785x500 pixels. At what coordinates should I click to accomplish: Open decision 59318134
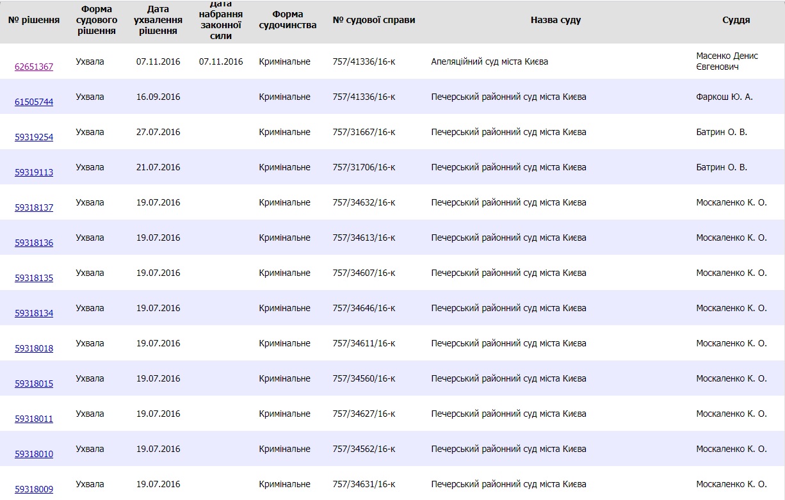pos(34,313)
